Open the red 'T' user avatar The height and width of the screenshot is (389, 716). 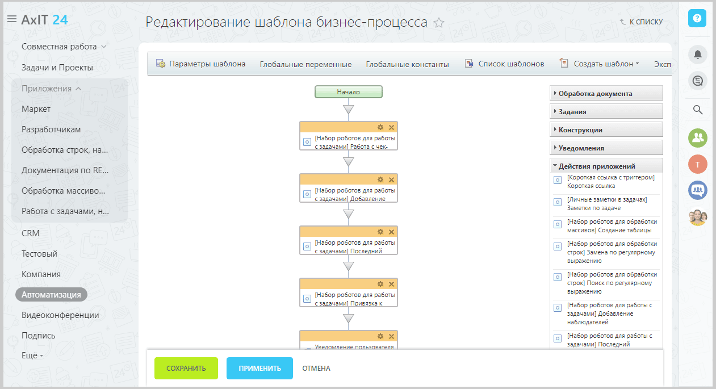pos(697,164)
